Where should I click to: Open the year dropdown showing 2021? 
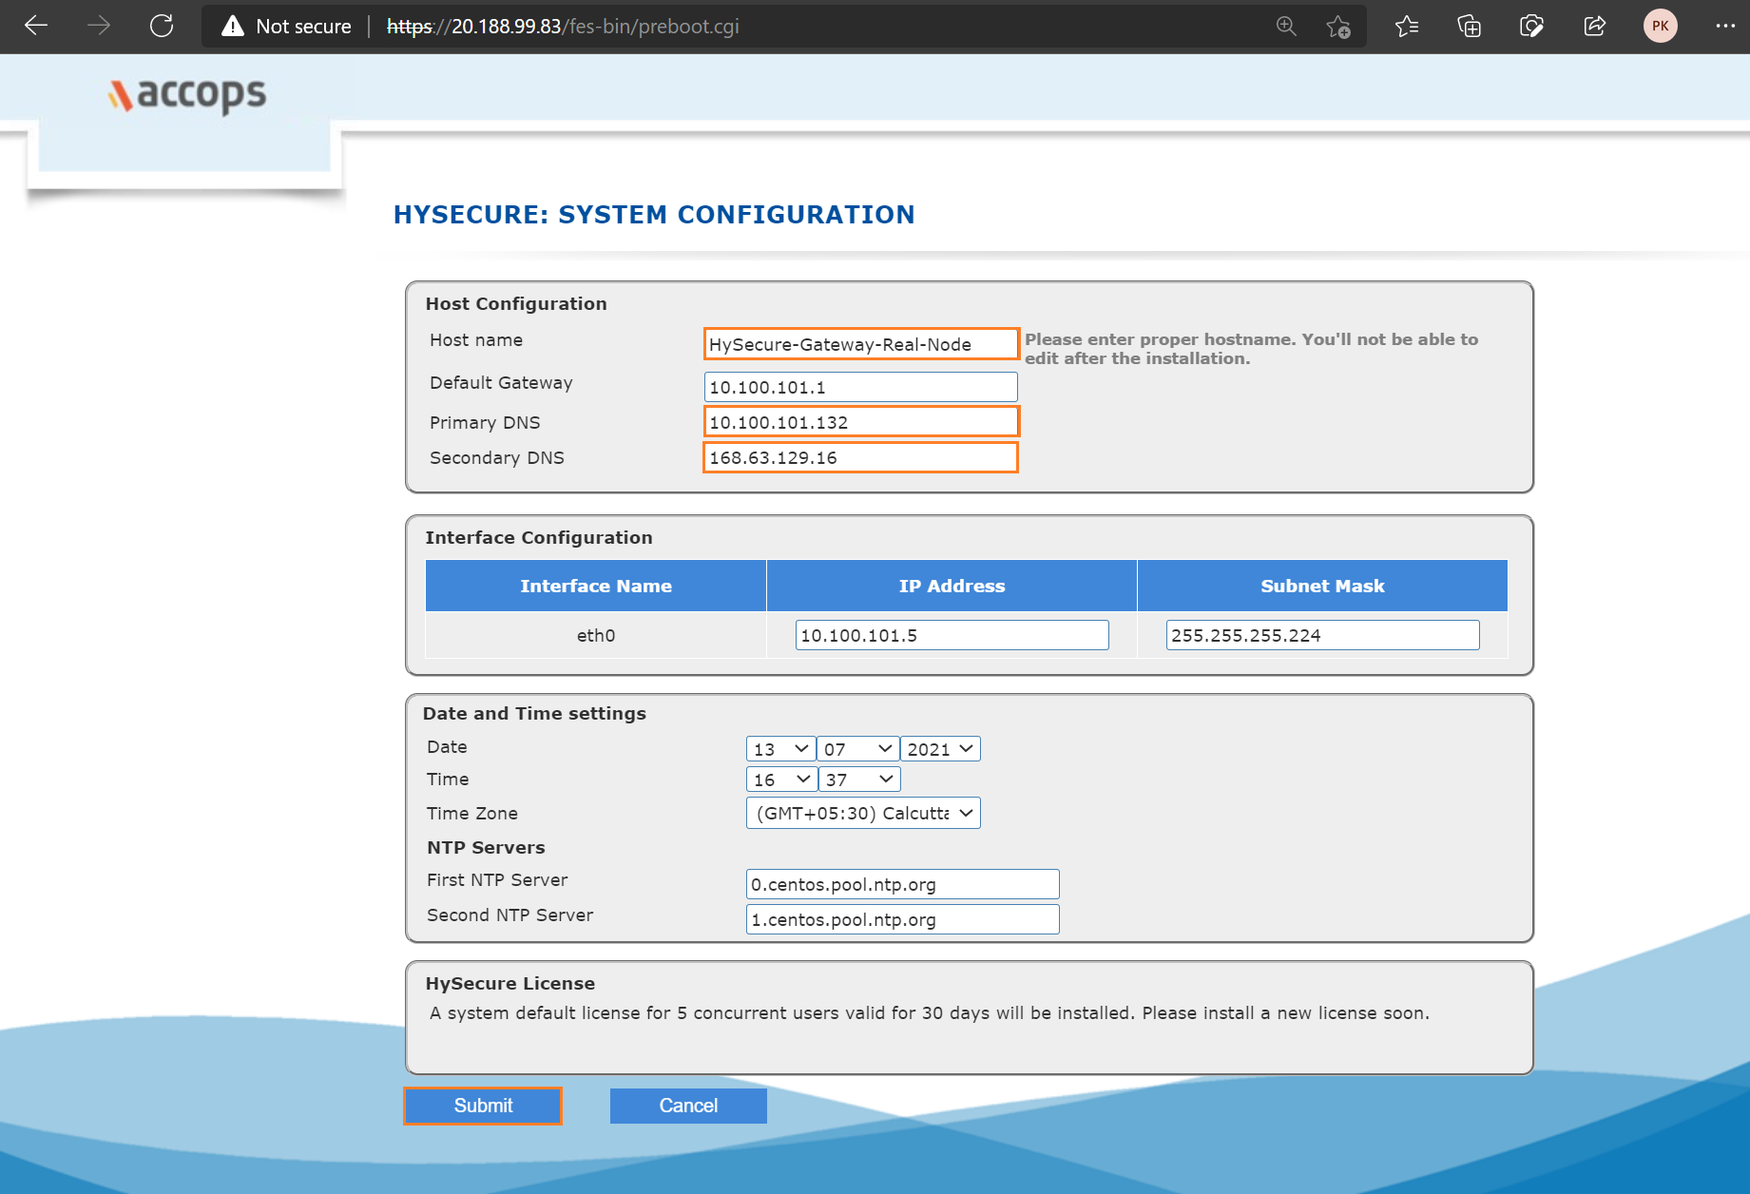(940, 749)
